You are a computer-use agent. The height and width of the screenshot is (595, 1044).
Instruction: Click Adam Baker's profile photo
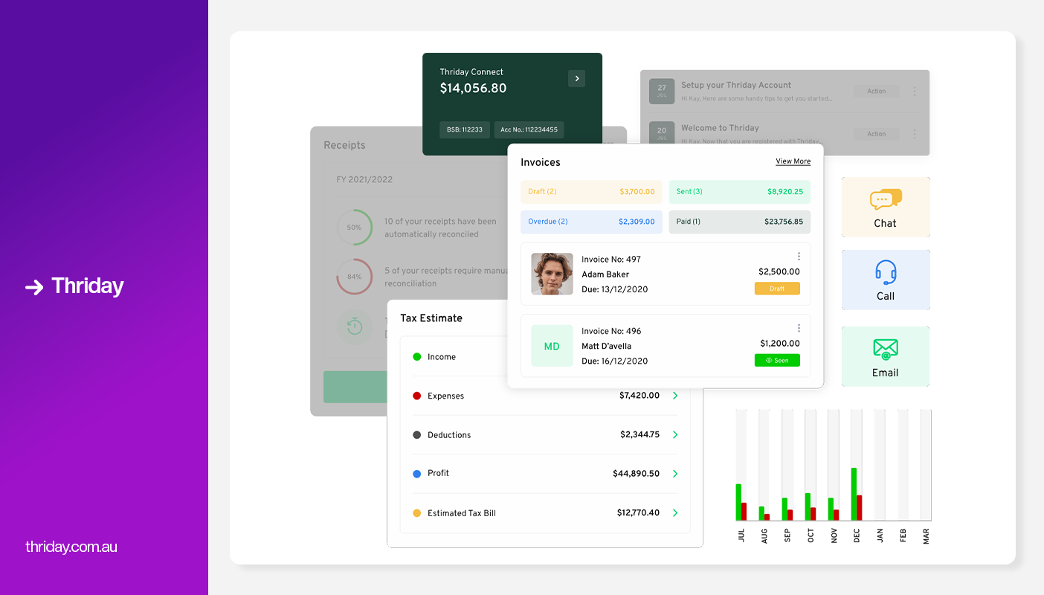pos(552,274)
